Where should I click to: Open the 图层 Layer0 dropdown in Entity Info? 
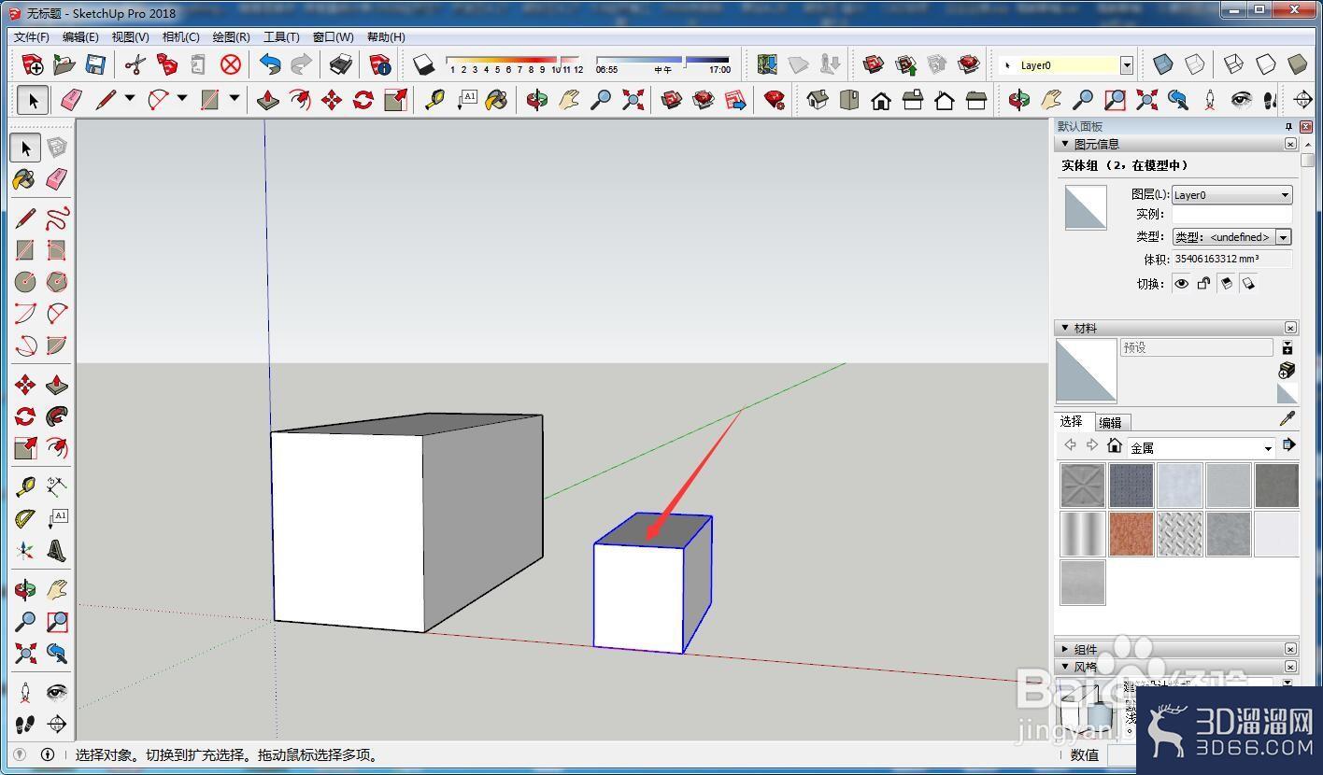(1231, 194)
